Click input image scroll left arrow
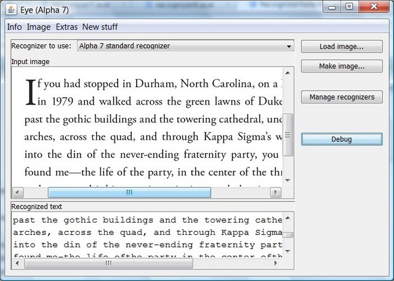The height and width of the screenshot is (281, 394). pos(17,192)
